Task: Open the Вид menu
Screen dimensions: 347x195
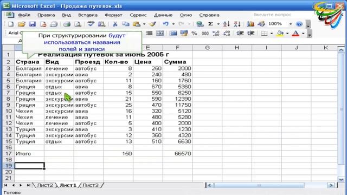Action: click(x=66, y=15)
